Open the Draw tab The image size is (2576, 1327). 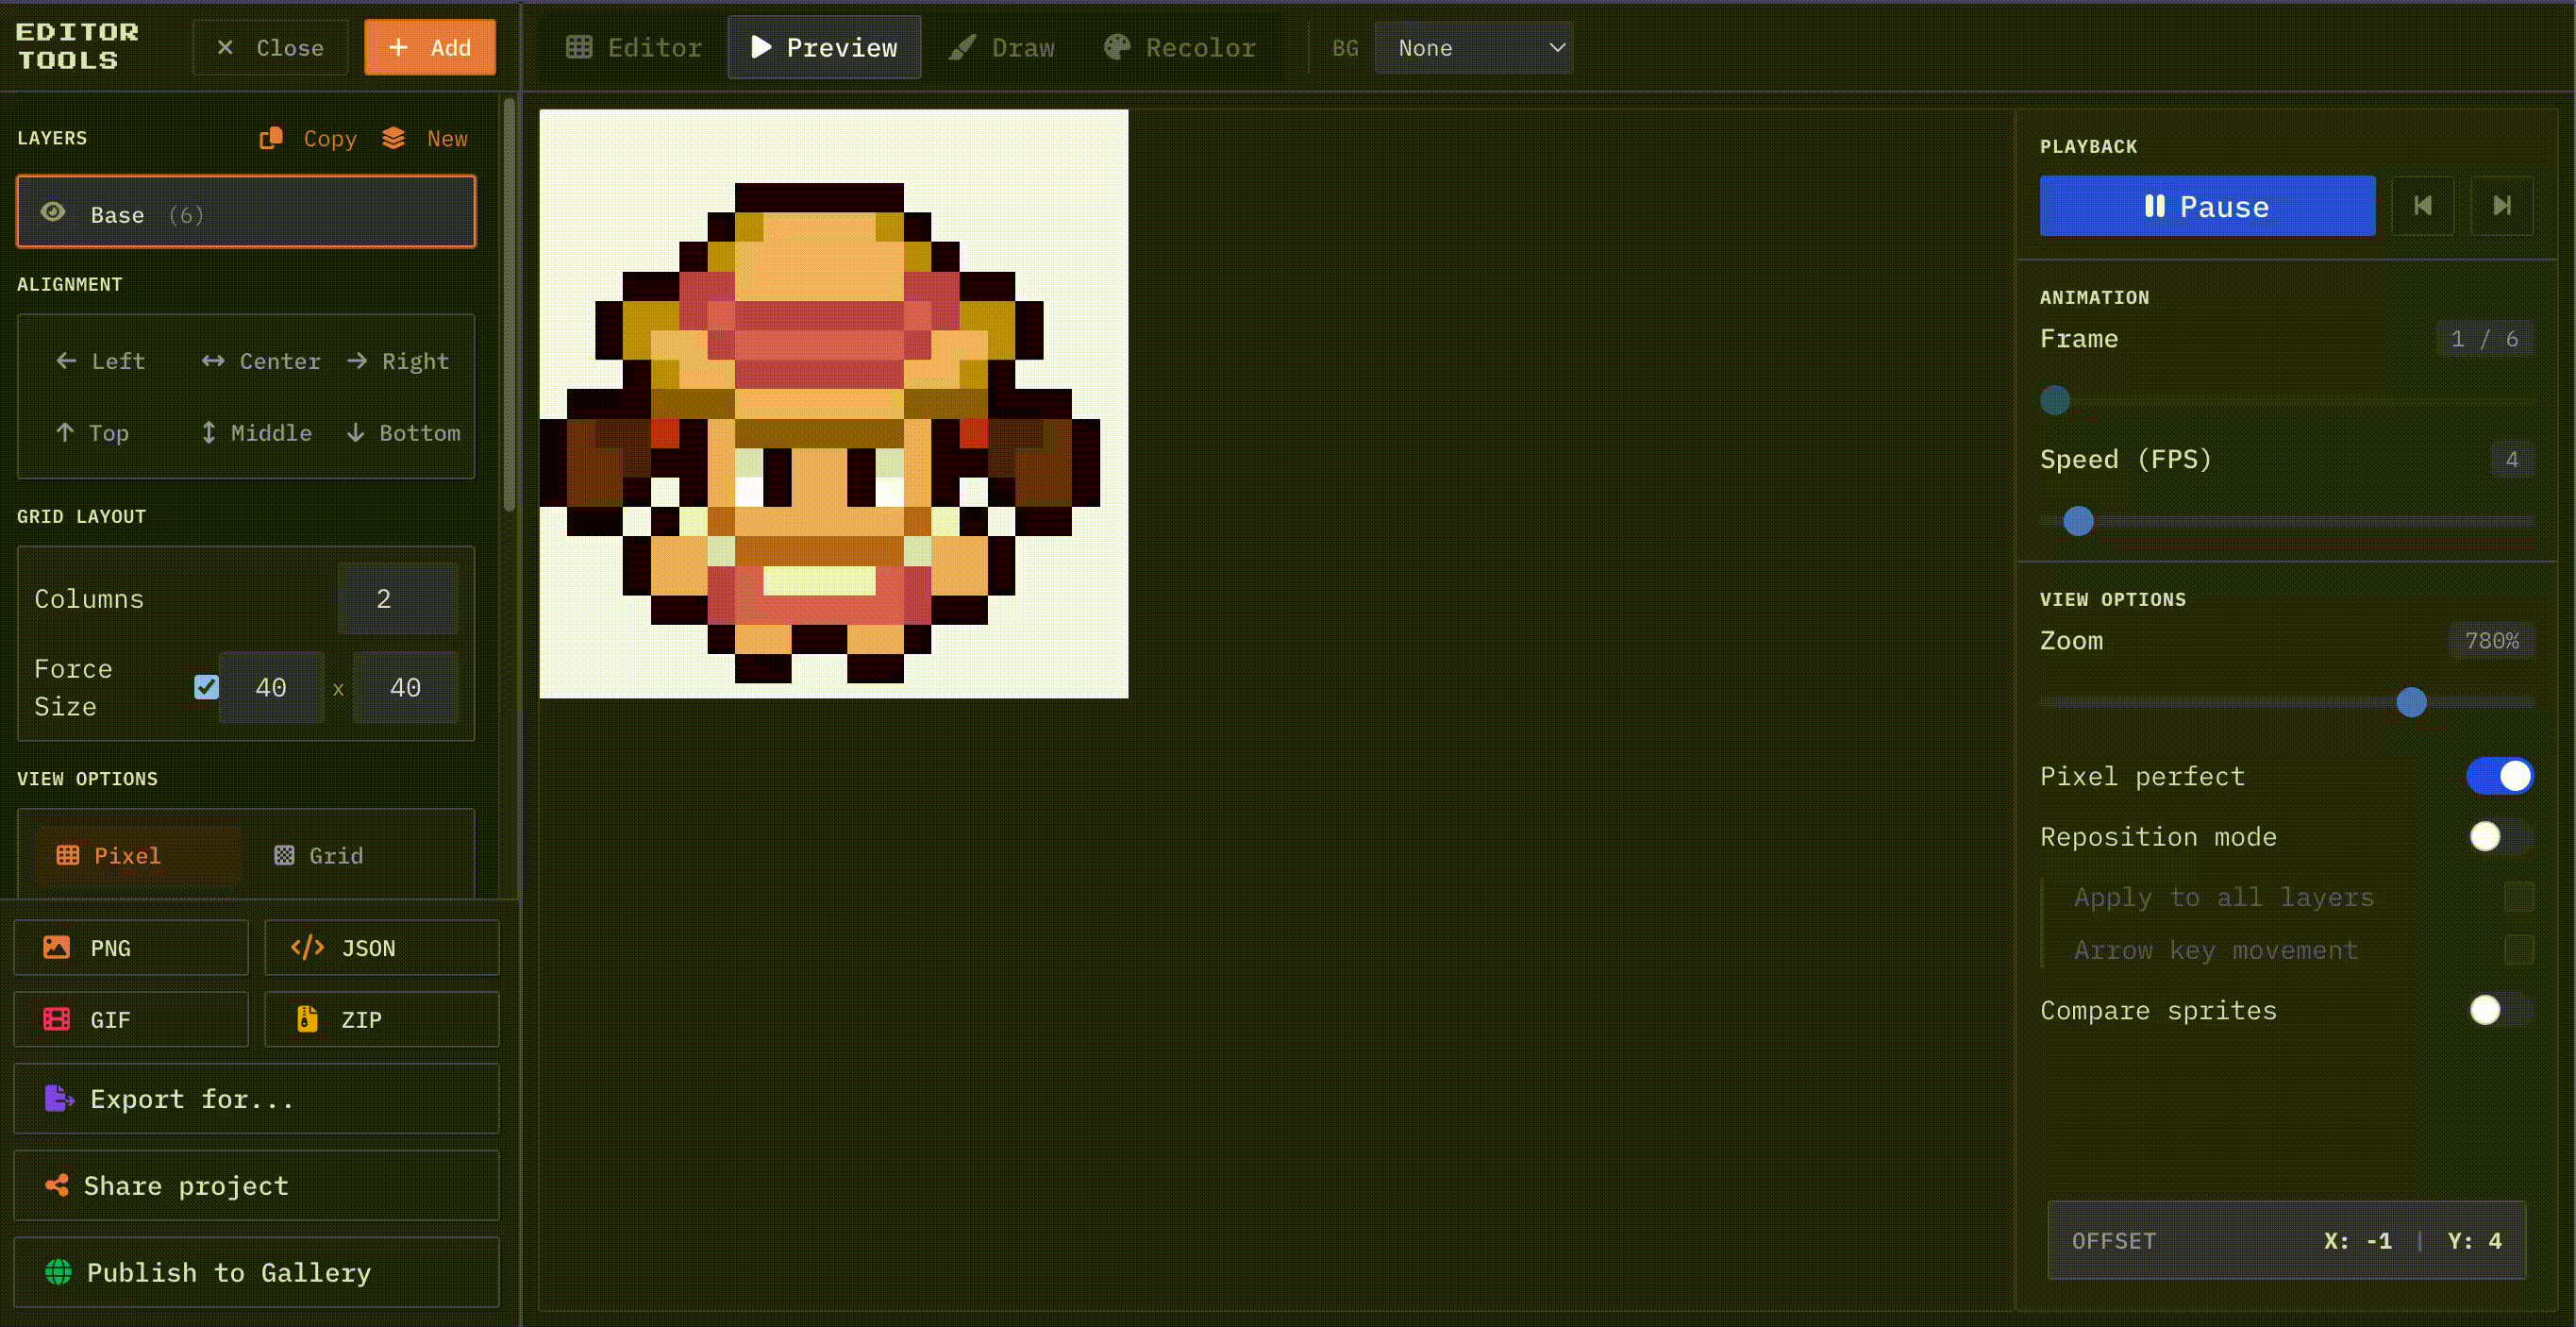tap(1002, 47)
